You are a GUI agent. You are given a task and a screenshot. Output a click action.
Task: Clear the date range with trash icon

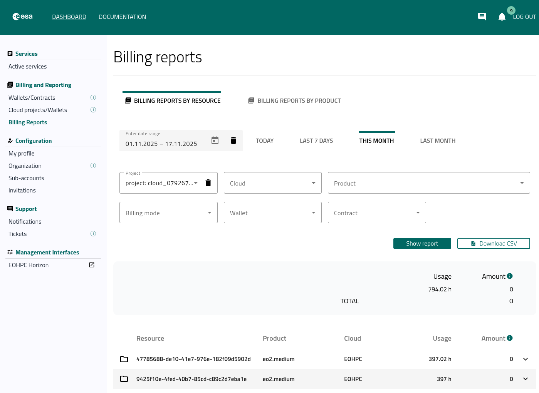tap(233, 140)
